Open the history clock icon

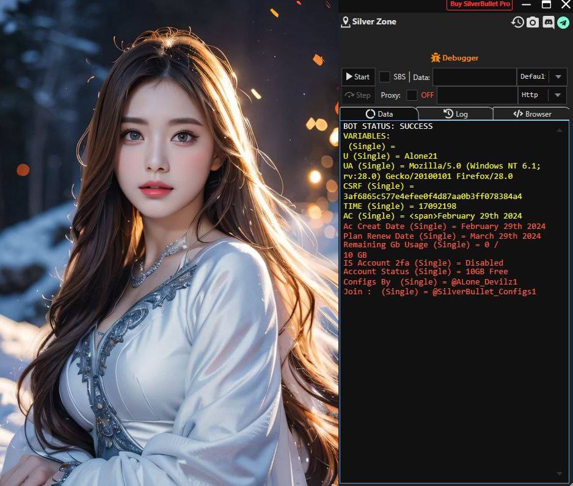(x=517, y=22)
